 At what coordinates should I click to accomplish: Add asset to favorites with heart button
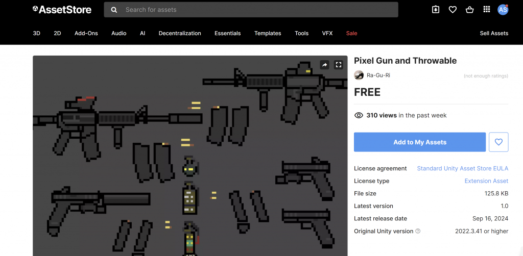click(x=498, y=142)
